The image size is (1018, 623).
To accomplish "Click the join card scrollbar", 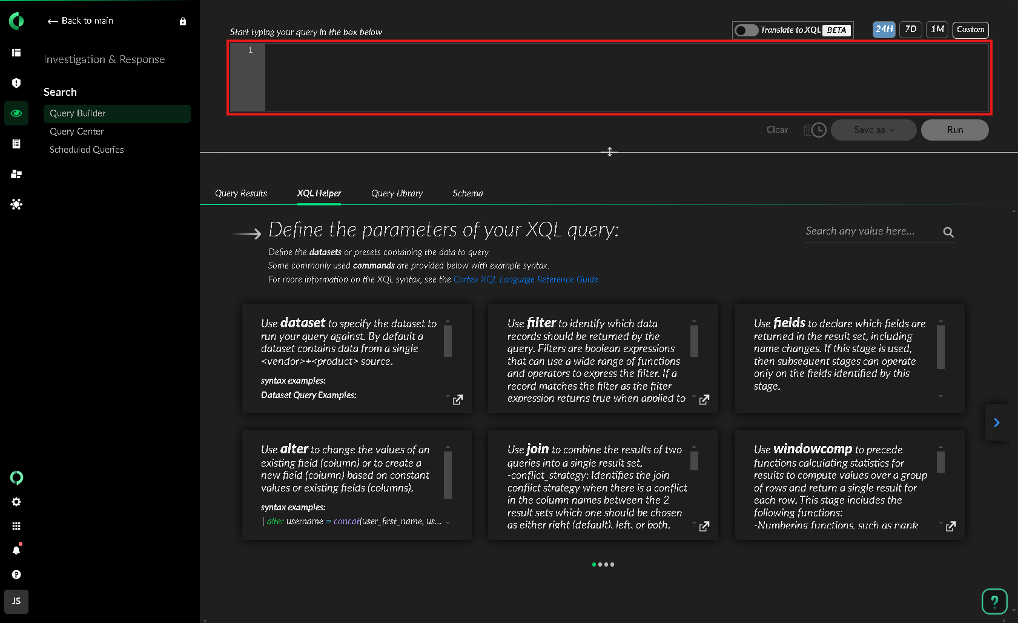I will [x=695, y=461].
